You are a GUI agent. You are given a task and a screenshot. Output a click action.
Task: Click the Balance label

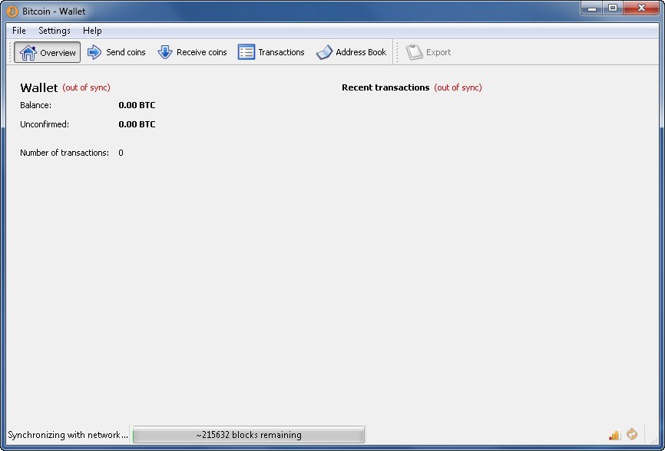(35, 105)
